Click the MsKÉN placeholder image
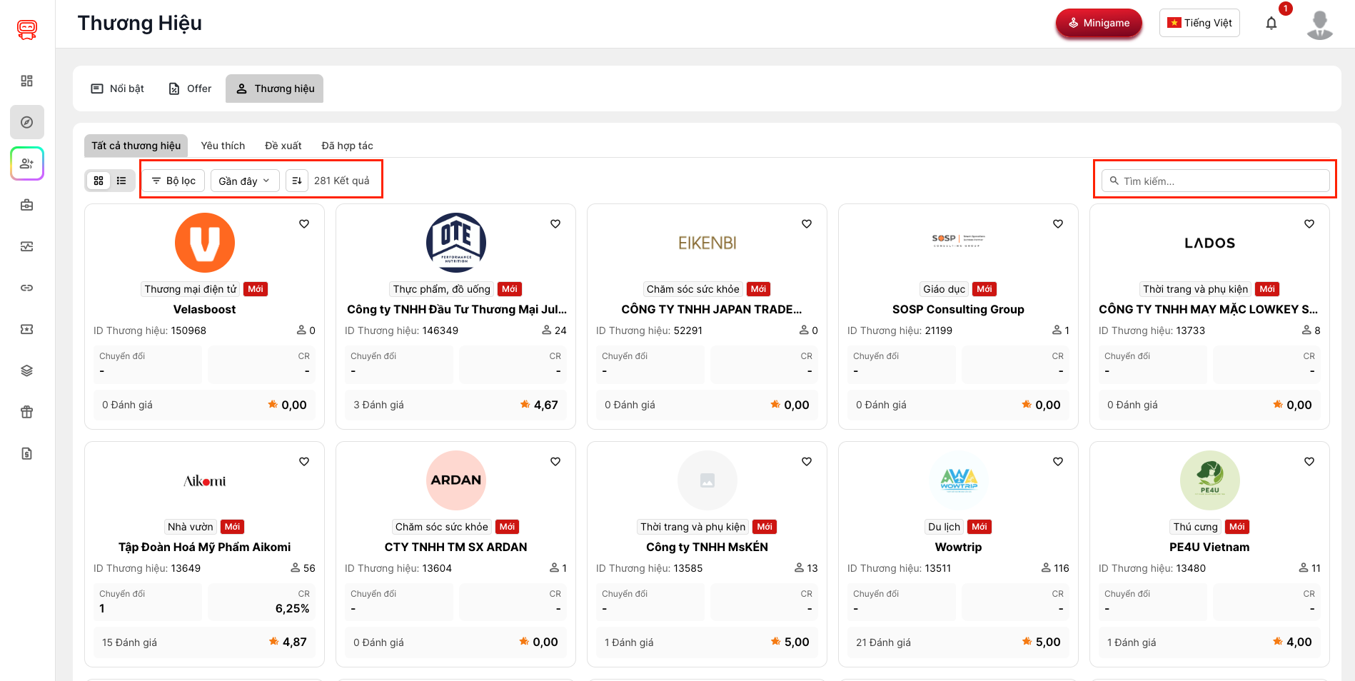The image size is (1355, 681). tap(707, 480)
